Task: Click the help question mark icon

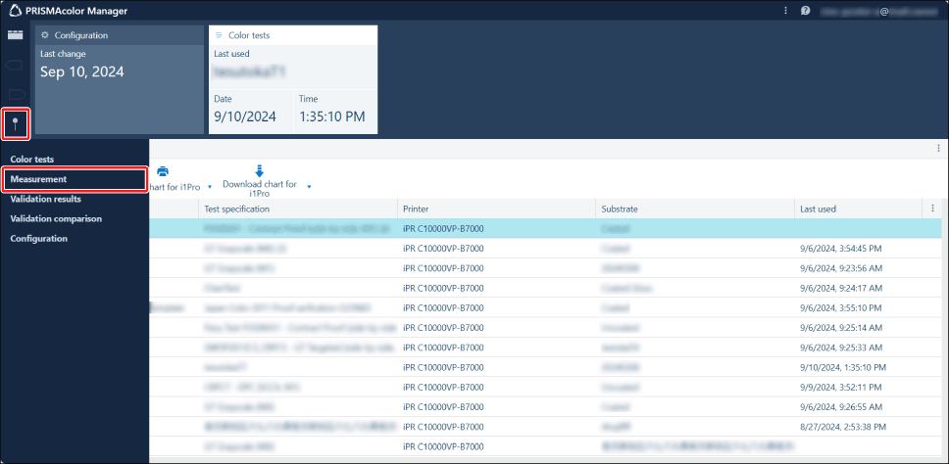Action: pyautogui.click(x=805, y=11)
